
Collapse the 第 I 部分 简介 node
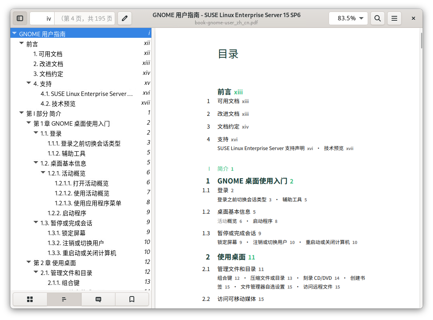(x=22, y=113)
